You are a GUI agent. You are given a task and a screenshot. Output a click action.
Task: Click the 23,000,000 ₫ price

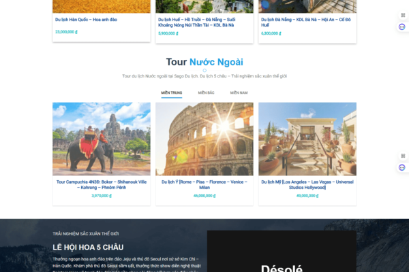pos(66,32)
